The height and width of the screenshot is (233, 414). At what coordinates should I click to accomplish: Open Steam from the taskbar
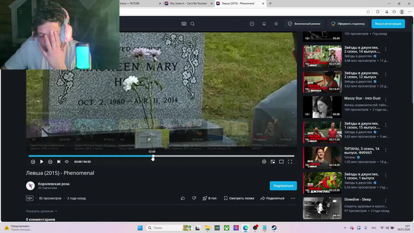click(x=274, y=228)
